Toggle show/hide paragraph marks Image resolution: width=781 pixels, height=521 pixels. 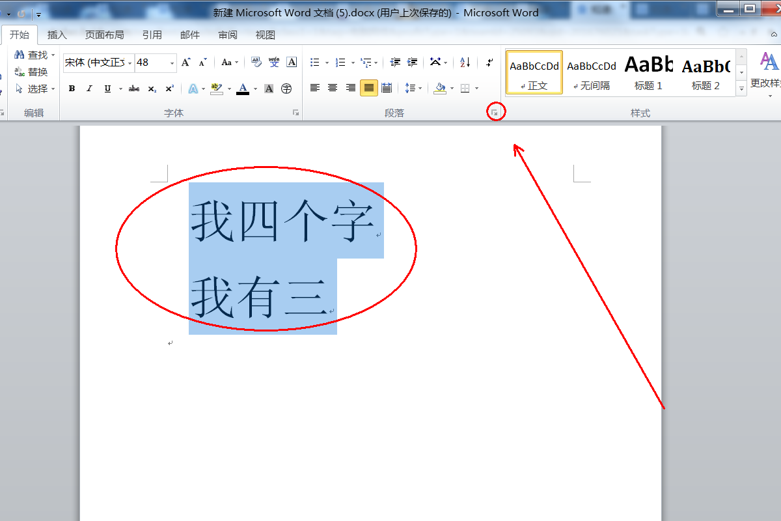click(x=488, y=63)
